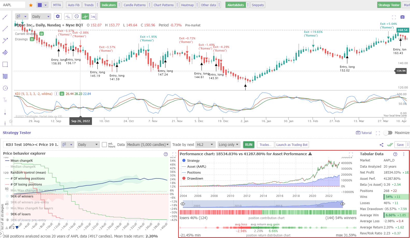
Task: Open the Strategy Tester tab
Action: click(x=389, y=5)
